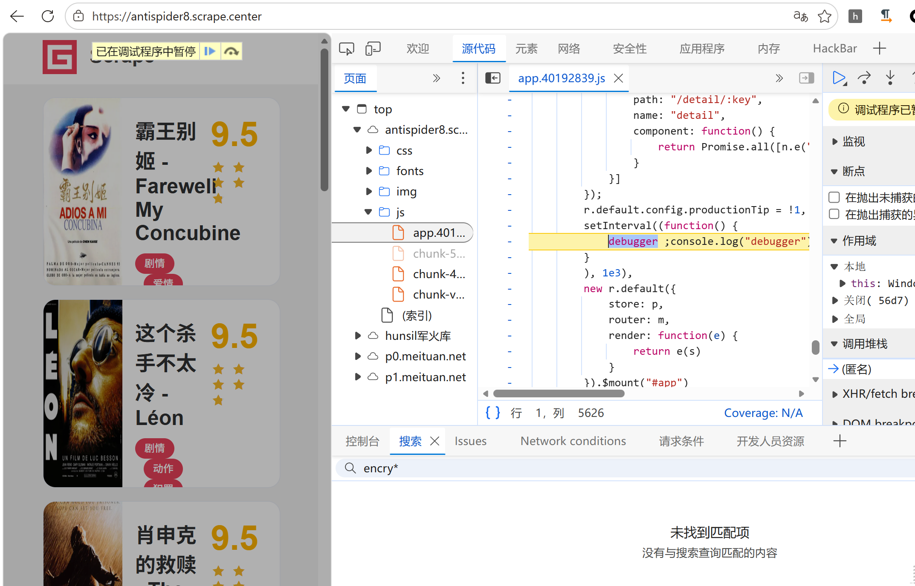Close the app.40192839.js editor tab
The width and height of the screenshot is (915, 586).
[x=618, y=78]
